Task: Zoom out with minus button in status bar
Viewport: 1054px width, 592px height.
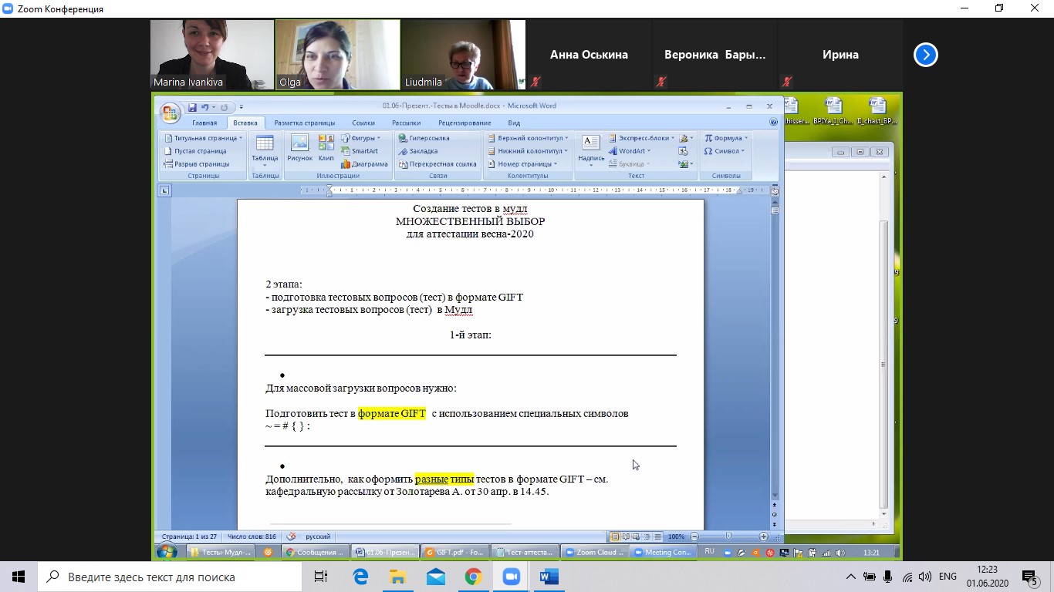Action: click(694, 536)
